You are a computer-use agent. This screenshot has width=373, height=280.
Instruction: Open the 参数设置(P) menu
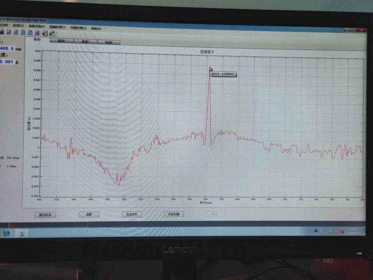[x=37, y=26]
